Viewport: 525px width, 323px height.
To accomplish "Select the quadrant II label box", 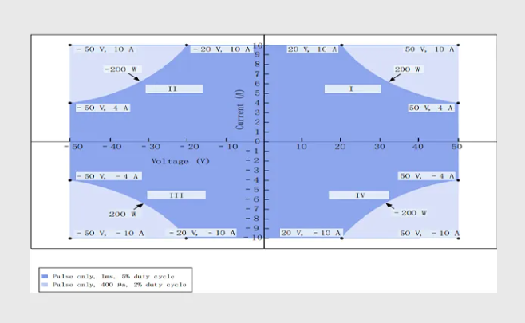I will (173, 89).
